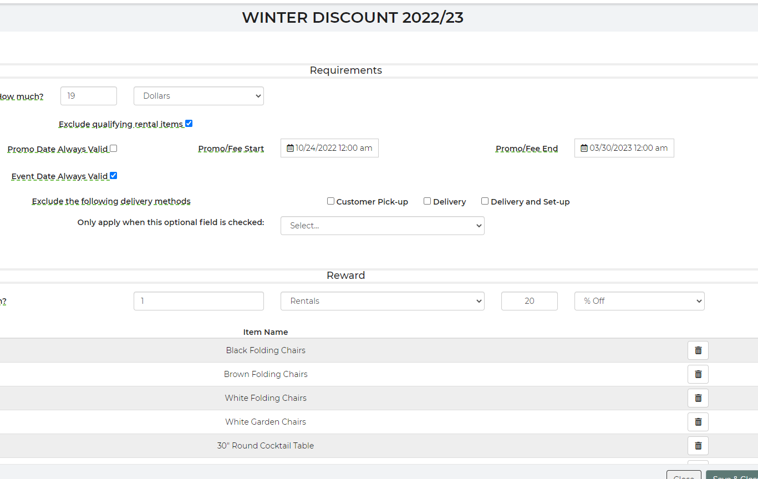Remove 30" Round Cocktail Table item
Screen dimensions: 758x479
click(698, 446)
